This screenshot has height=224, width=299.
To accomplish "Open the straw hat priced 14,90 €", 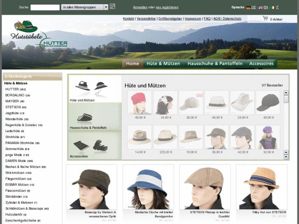I will (x=139, y=137).
